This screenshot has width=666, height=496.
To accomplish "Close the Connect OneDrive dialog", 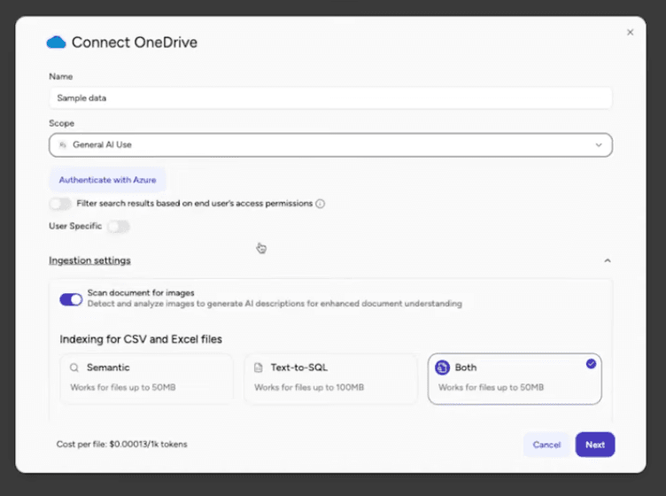I will click(x=631, y=32).
